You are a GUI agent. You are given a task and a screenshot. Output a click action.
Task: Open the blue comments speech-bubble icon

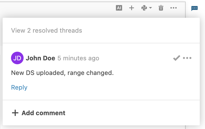[194, 9]
